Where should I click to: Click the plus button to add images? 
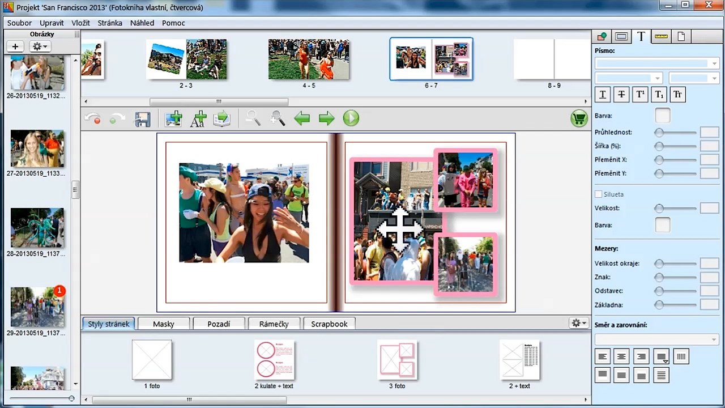15,46
